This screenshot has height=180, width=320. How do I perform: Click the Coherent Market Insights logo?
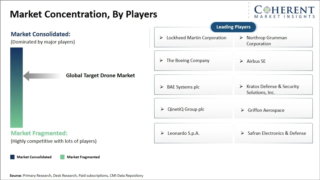point(284,12)
